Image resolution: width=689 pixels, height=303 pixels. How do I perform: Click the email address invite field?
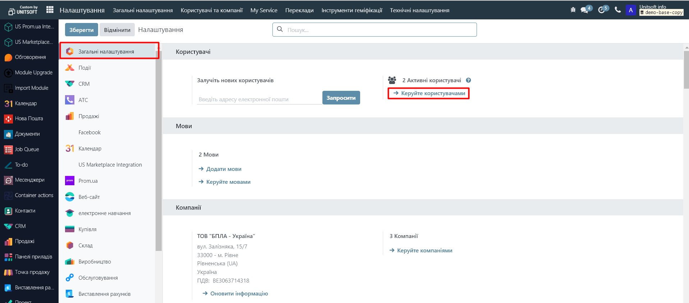pyautogui.click(x=259, y=99)
